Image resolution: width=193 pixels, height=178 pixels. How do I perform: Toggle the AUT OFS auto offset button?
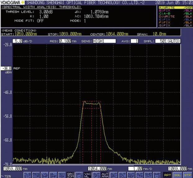(x=96, y=175)
